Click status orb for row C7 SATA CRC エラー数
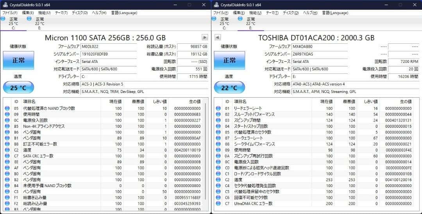This screenshot has width=422, height=214. [x=7, y=156]
